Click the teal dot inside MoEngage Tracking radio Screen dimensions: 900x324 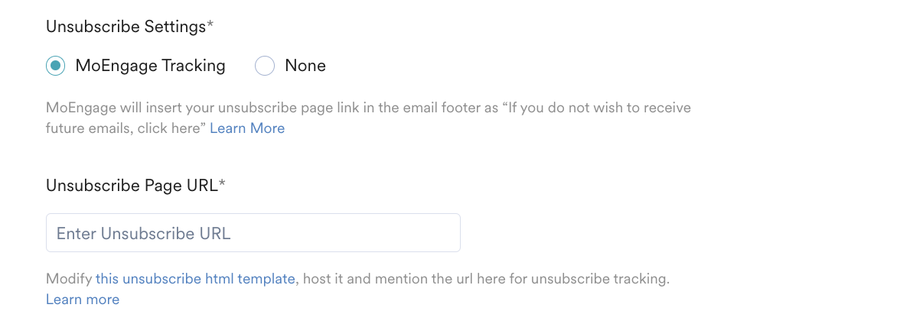56,66
